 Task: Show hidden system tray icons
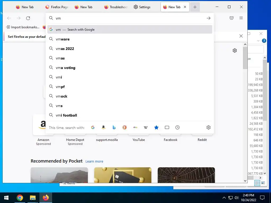[x=224, y=198]
